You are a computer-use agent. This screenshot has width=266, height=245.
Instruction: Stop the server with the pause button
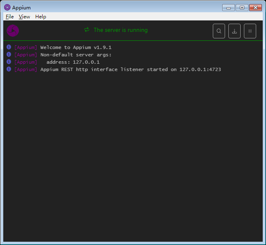[250, 31]
